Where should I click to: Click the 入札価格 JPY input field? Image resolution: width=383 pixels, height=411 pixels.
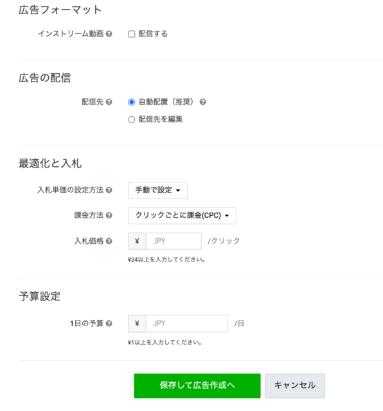point(174,241)
